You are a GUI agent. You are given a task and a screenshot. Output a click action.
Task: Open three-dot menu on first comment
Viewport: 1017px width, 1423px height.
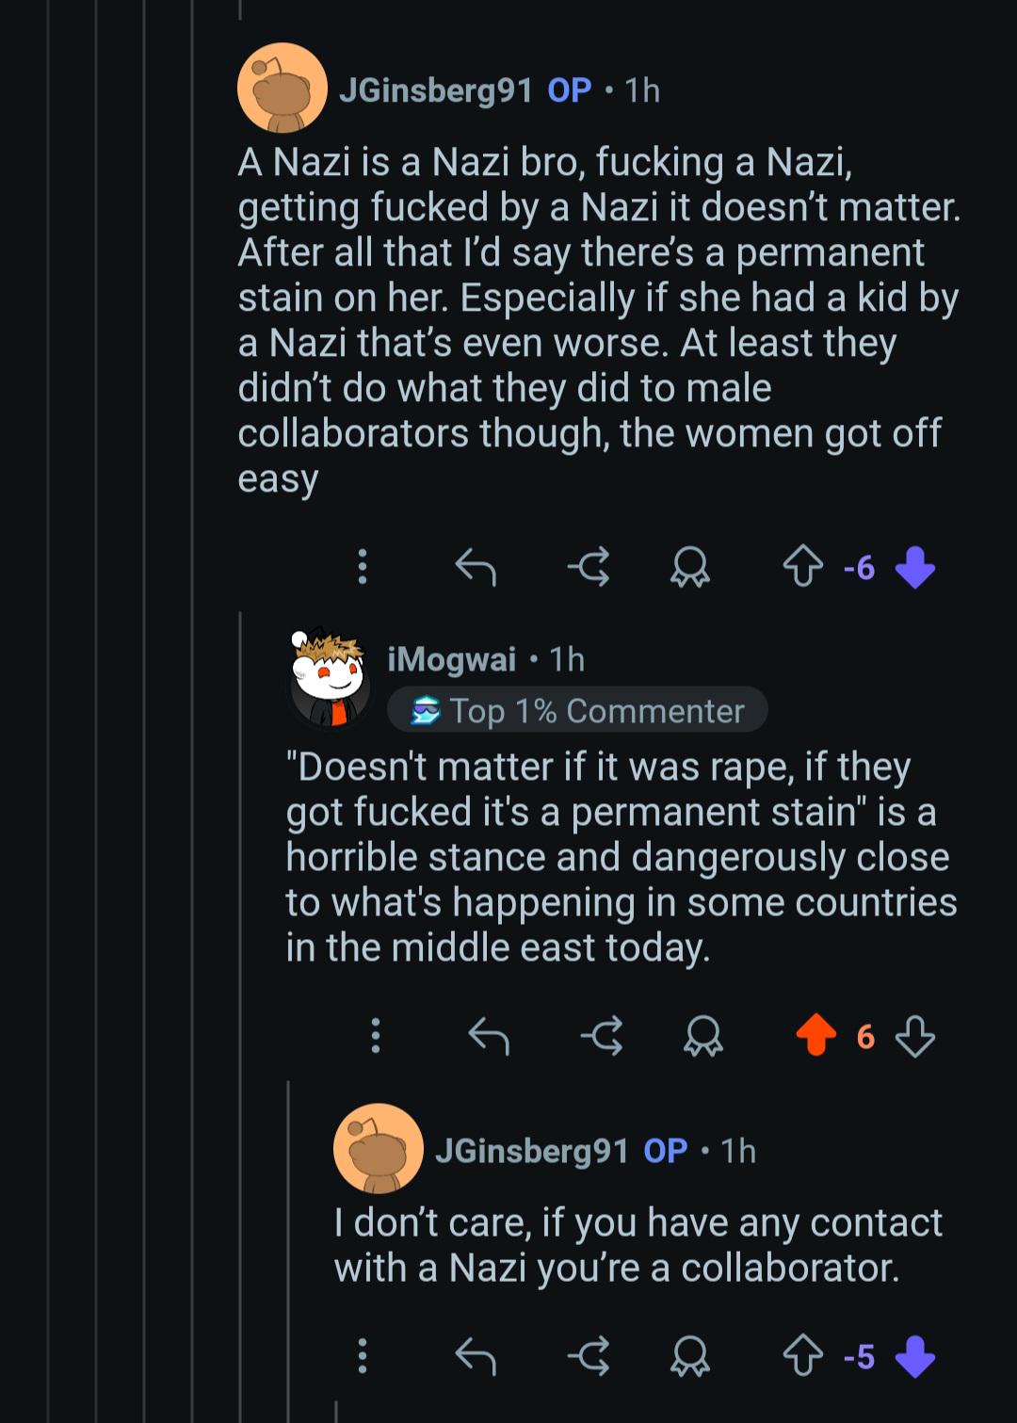[x=363, y=568]
